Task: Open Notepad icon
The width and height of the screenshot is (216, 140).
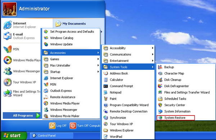Action: (105, 92)
